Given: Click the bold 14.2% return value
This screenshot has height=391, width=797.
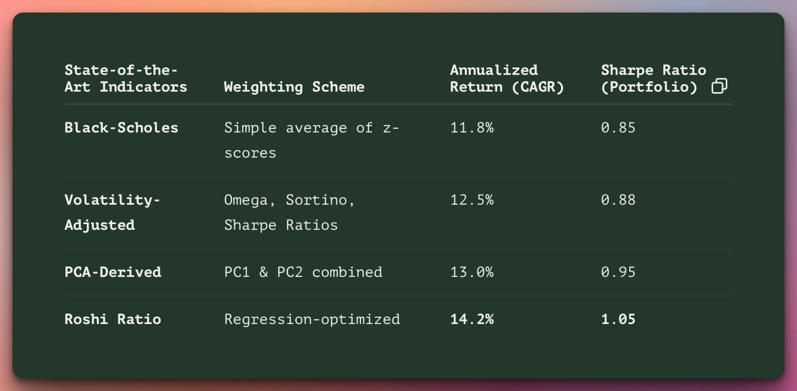Looking at the screenshot, I should coord(472,319).
